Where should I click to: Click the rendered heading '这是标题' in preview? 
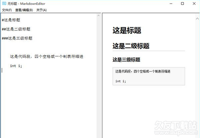click(x=127, y=30)
